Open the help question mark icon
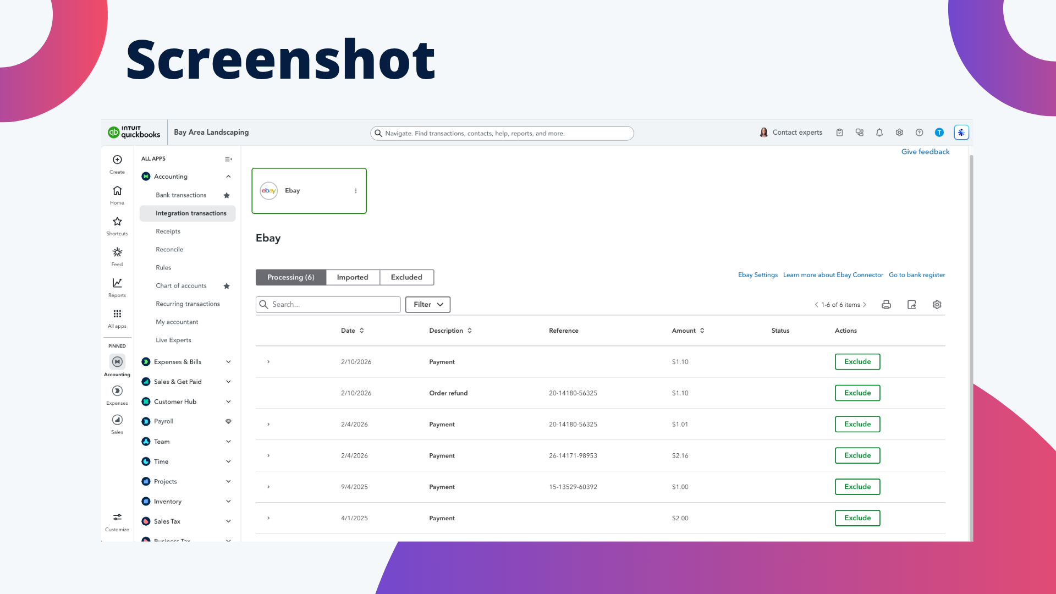1056x594 pixels. pos(919,133)
